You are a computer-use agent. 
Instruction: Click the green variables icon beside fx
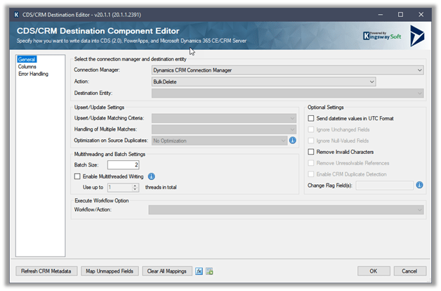[209, 271]
